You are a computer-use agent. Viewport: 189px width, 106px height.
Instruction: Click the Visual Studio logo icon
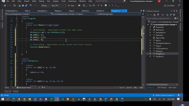click(x=3, y=1)
